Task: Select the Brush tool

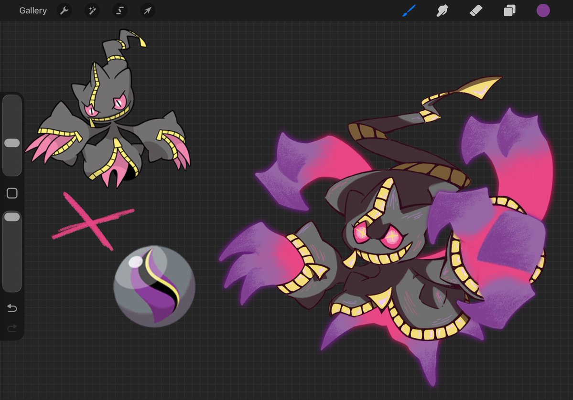Action: coord(409,11)
